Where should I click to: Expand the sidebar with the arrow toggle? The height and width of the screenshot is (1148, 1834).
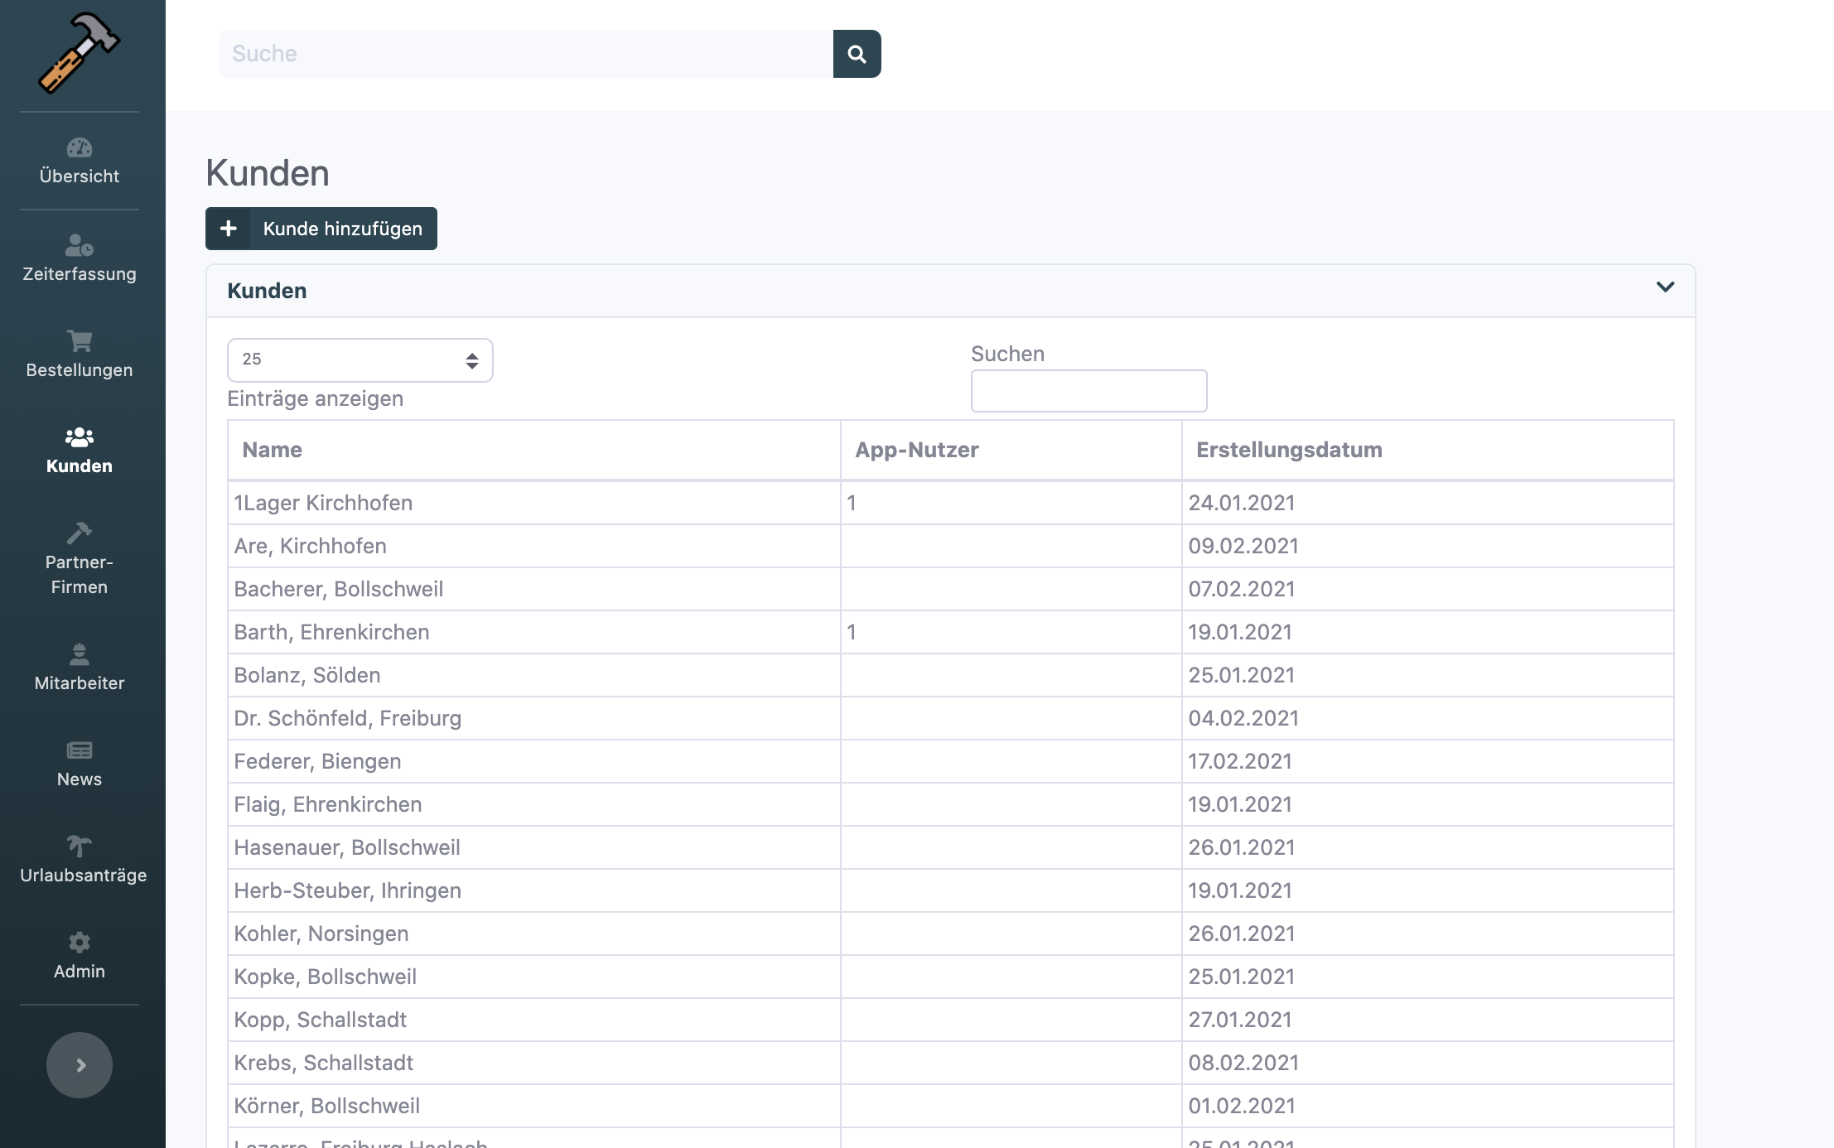click(x=80, y=1065)
